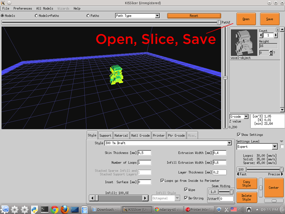
Task: Open the Octagonal Infill Style dropdown
Action: (166, 198)
